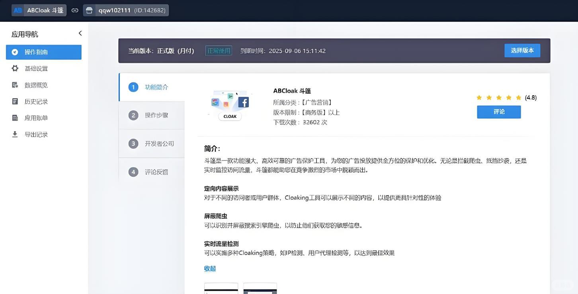Collapse the 应用导航 sidebar with the chevron

pyautogui.click(x=80, y=33)
